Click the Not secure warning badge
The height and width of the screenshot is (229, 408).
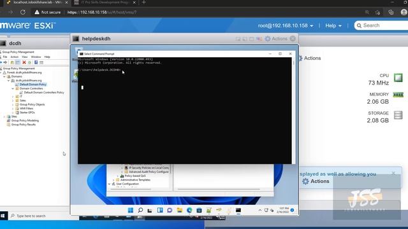pos(48,12)
